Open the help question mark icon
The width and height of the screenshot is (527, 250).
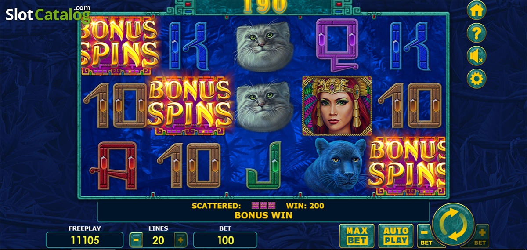click(x=476, y=33)
